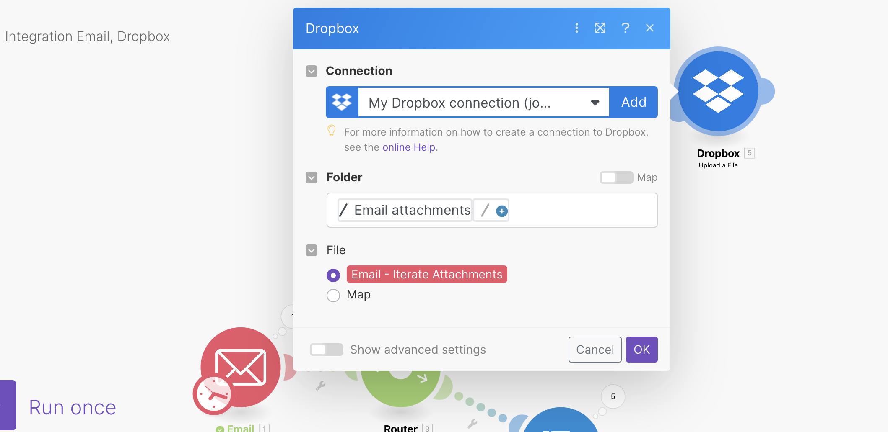
Task: Select the Email - Iterate Attachments radio option
Action: [333, 275]
